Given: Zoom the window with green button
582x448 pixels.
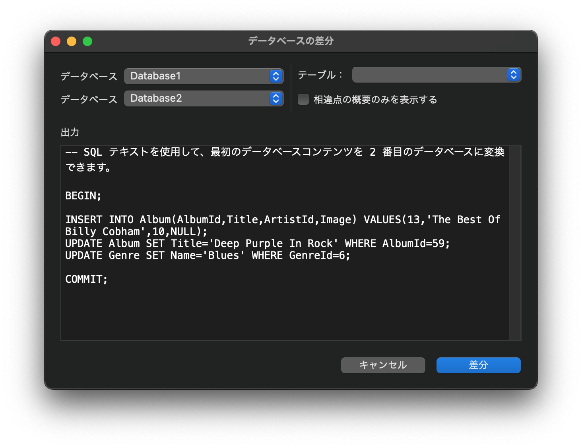Looking at the screenshot, I should (87, 41).
